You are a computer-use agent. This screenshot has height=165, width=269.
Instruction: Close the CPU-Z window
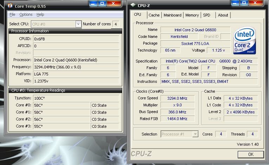(x=255, y=3)
